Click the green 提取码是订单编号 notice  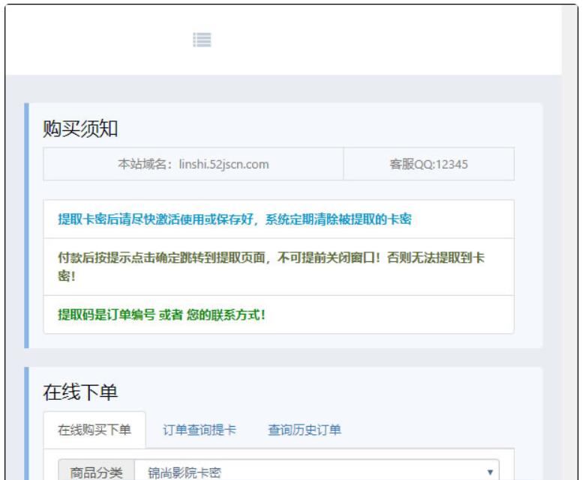(x=162, y=315)
